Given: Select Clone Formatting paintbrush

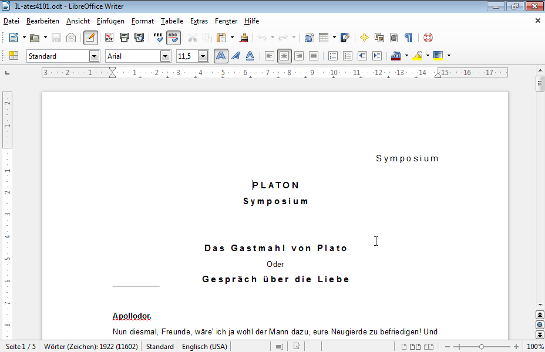Looking at the screenshot, I should (x=244, y=38).
